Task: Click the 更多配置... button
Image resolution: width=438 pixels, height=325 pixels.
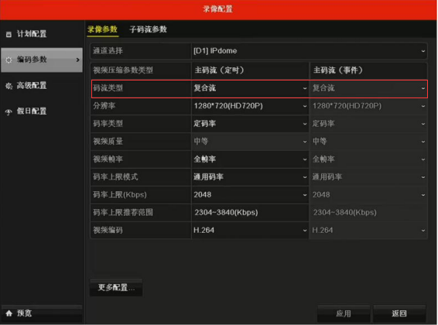Action: [116, 287]
